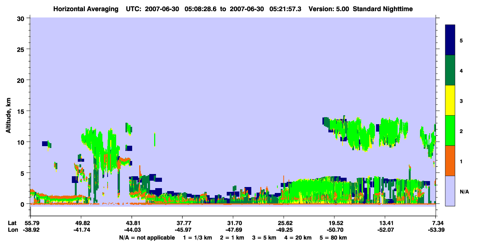Click the start time '05:08:28.6' in title
The width and height of the screenshot is (484, 248).
(x=201, y=9)
